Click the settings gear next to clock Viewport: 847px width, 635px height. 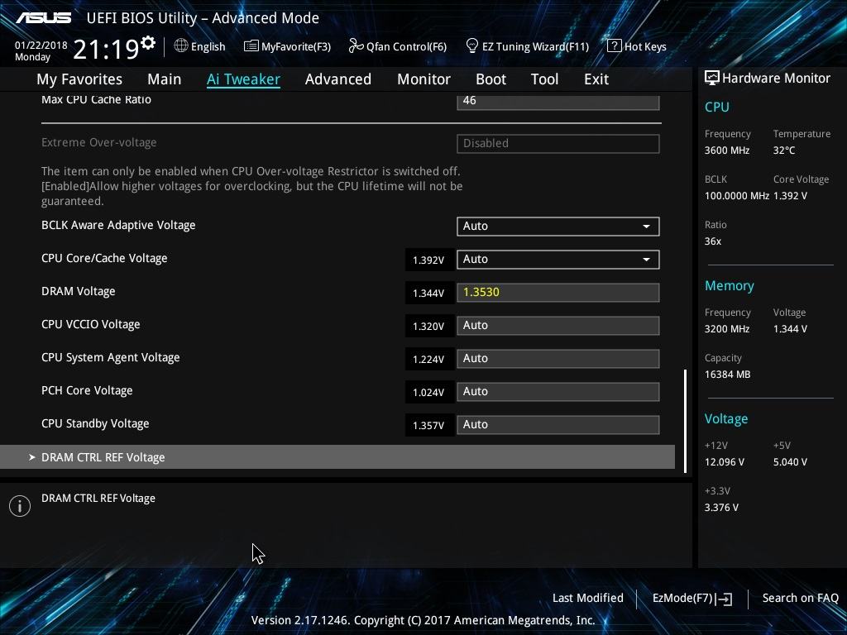coord(148,43)
